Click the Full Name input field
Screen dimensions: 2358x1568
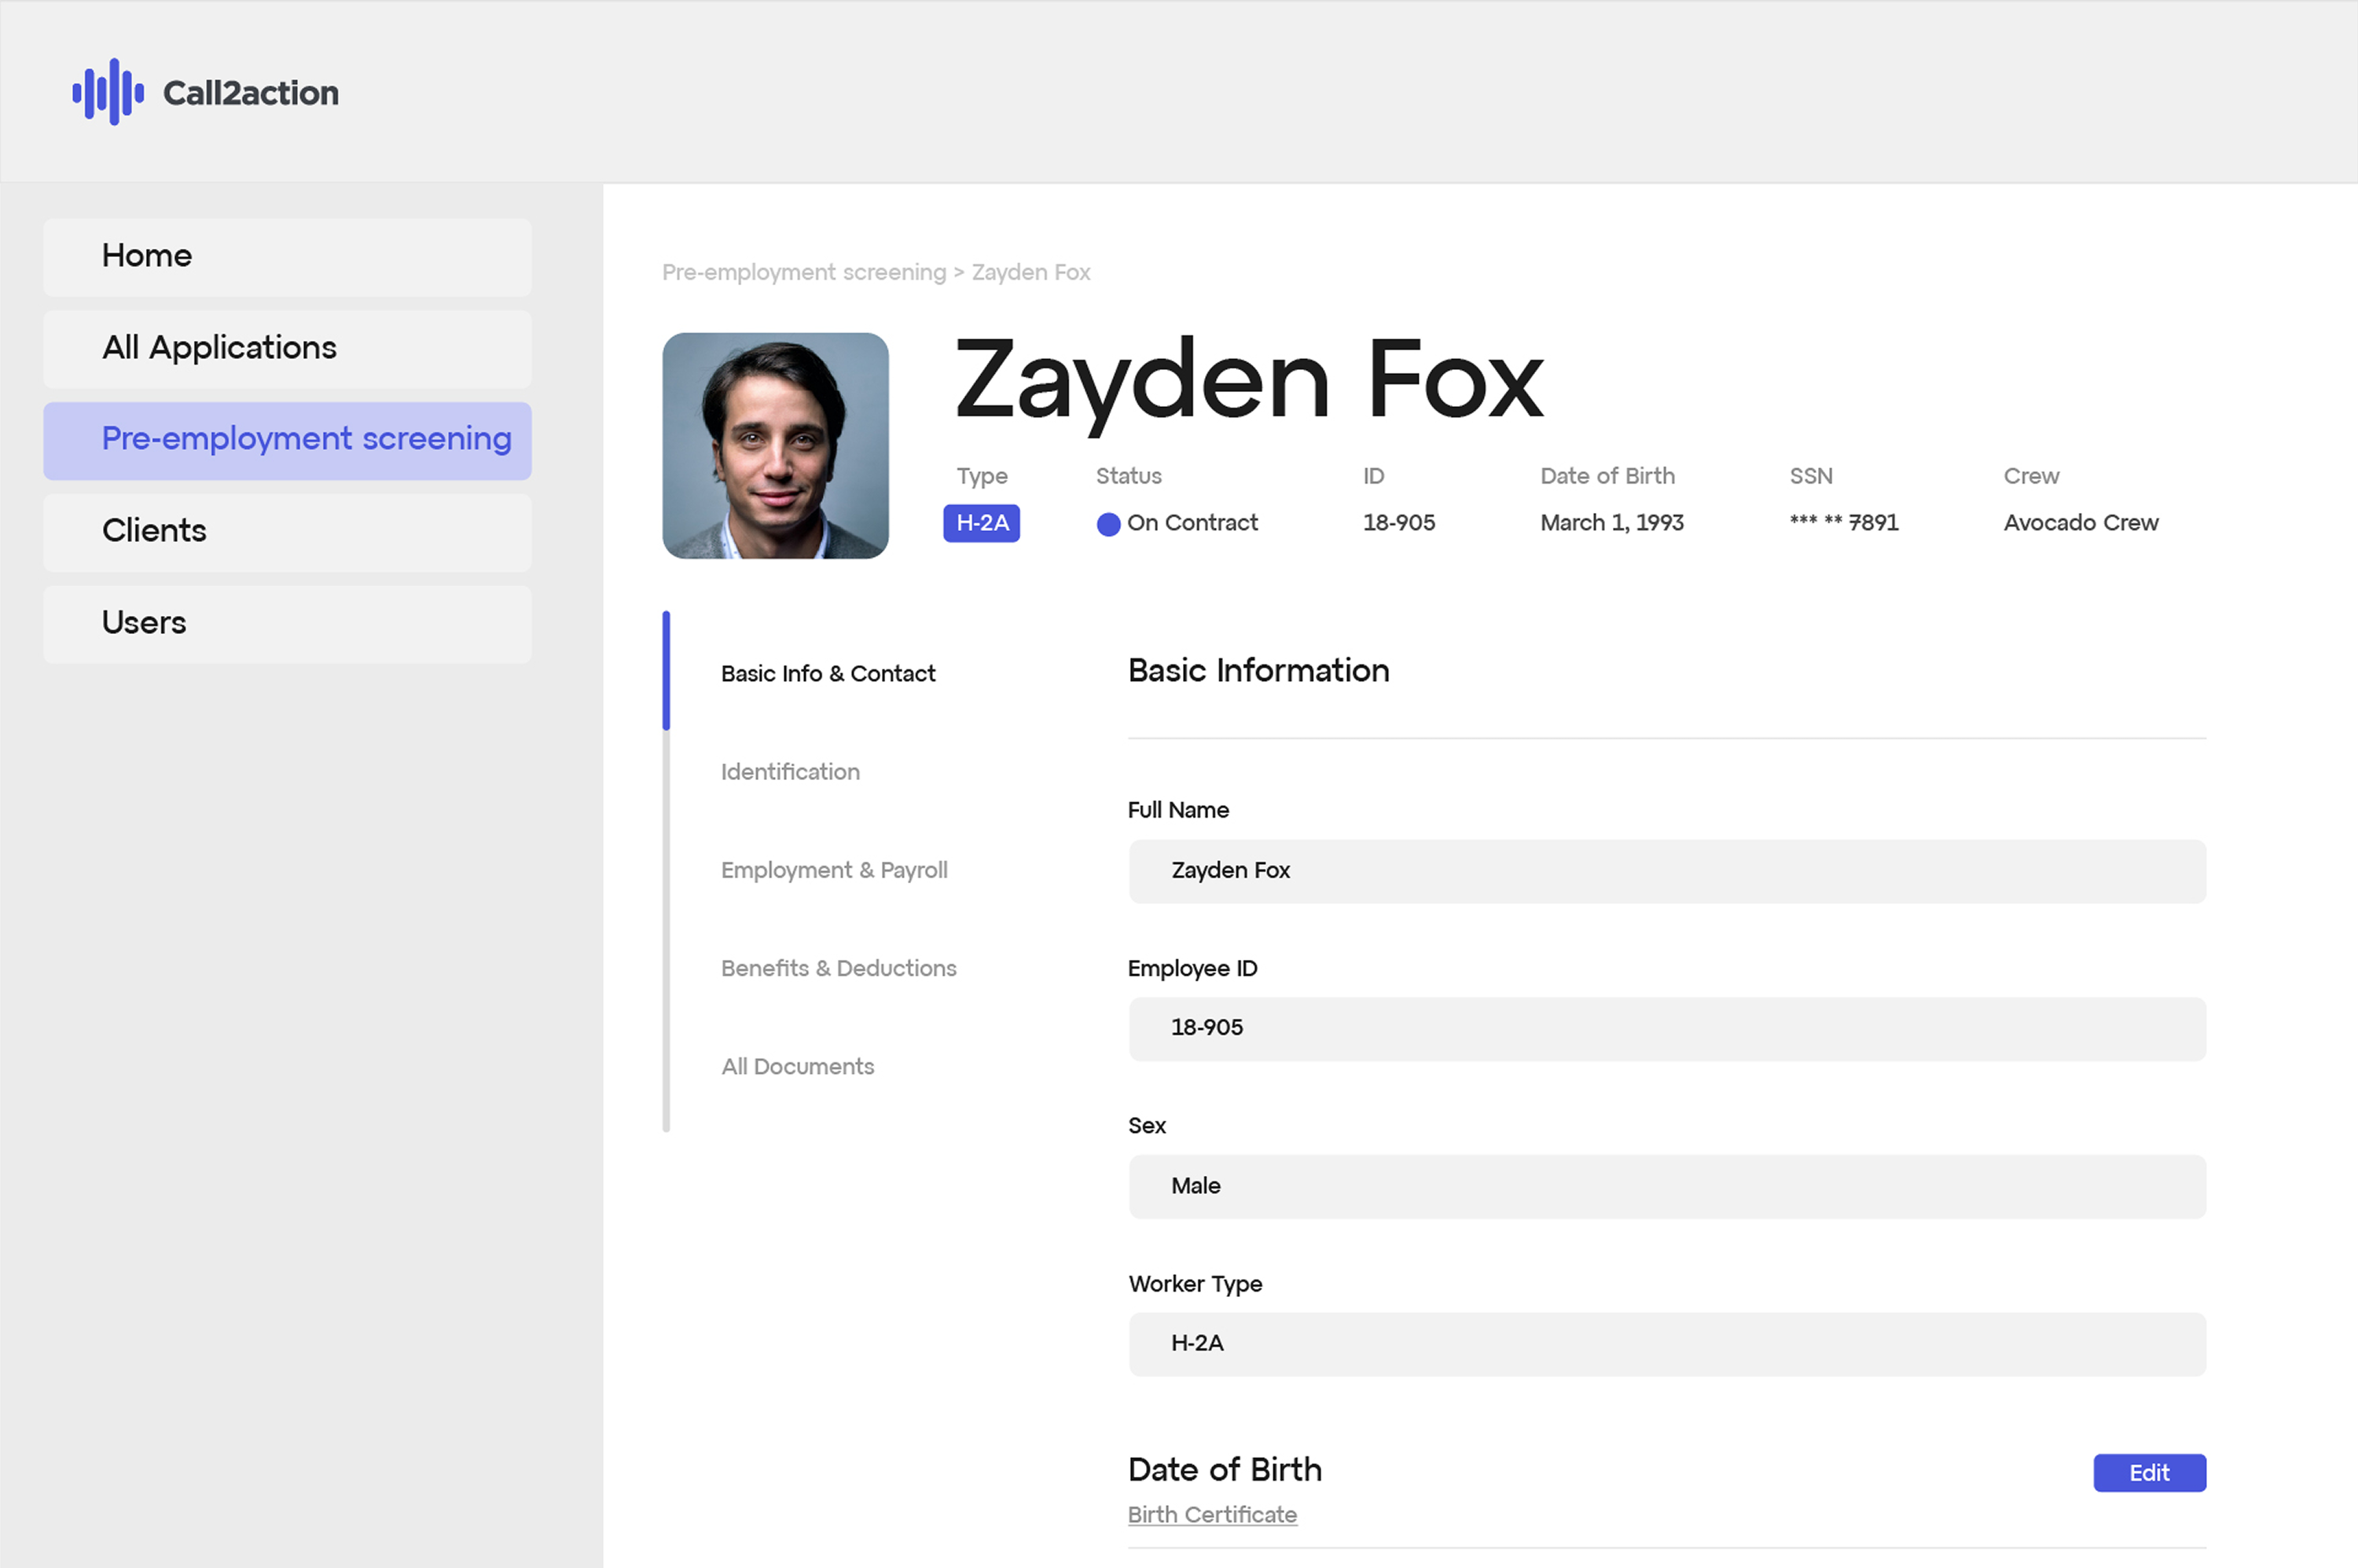(1666, 871)
